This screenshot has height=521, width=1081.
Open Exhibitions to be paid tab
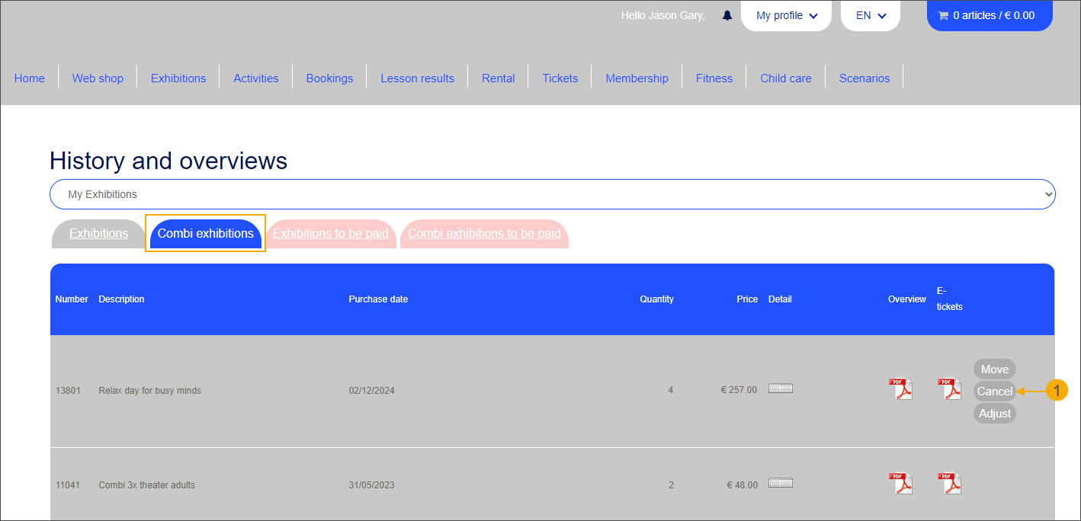[x=330, y=234]
